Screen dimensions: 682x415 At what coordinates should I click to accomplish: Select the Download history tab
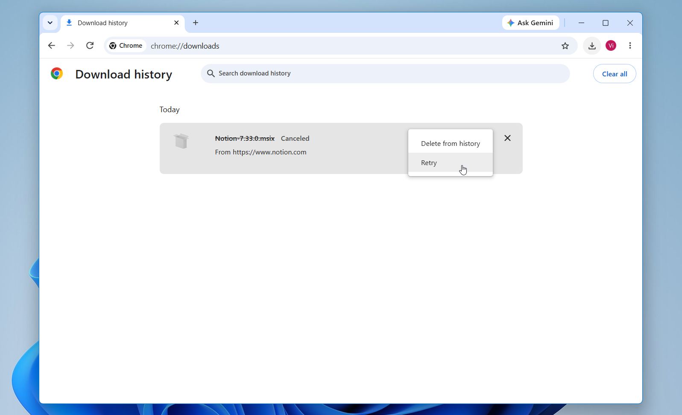tap(123, 23)
